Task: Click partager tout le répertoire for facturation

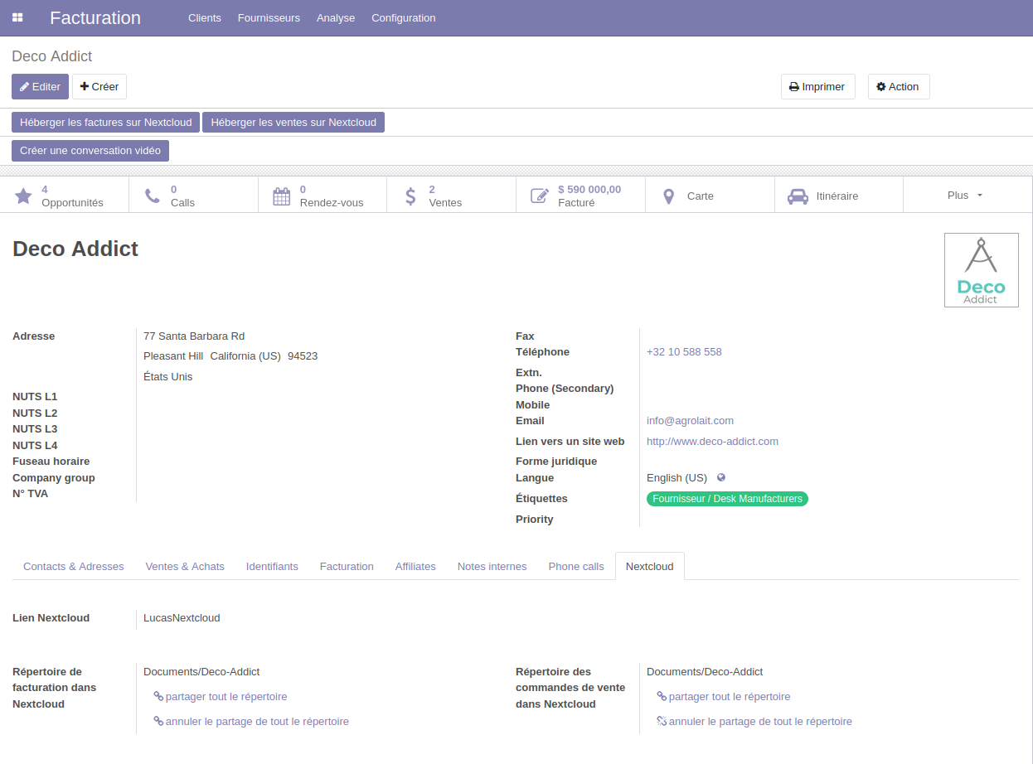Action: (226, 697)
